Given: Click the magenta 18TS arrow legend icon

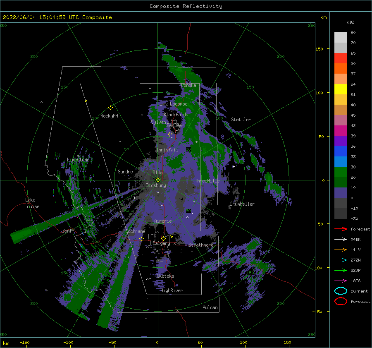Looking at the screenshot, I should click(x=341, y=281).
